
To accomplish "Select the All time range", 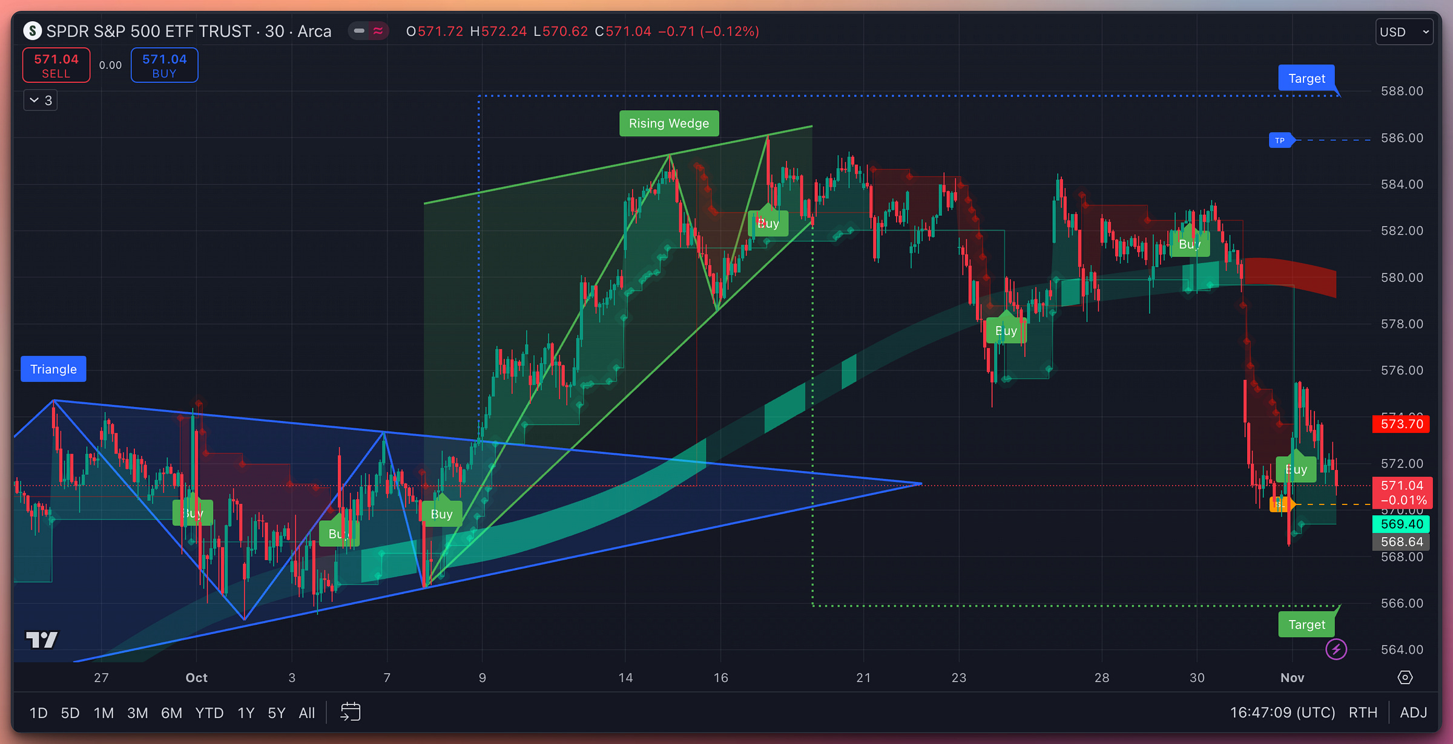I will (307, 713).
